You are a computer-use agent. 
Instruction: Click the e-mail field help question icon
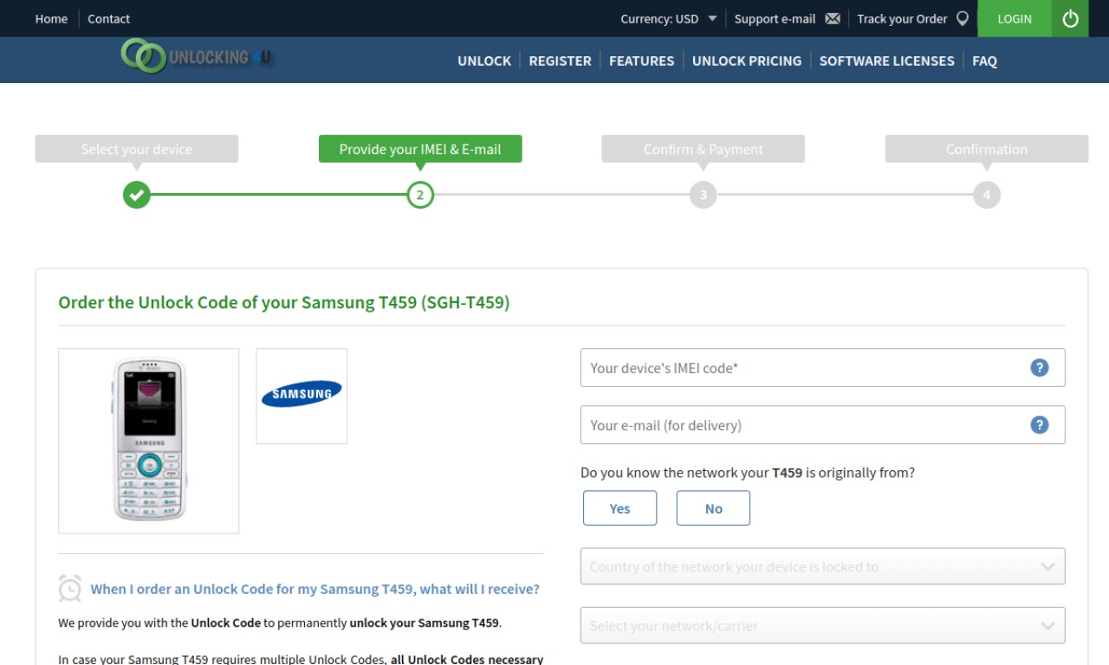click(x=1040, y=425)
